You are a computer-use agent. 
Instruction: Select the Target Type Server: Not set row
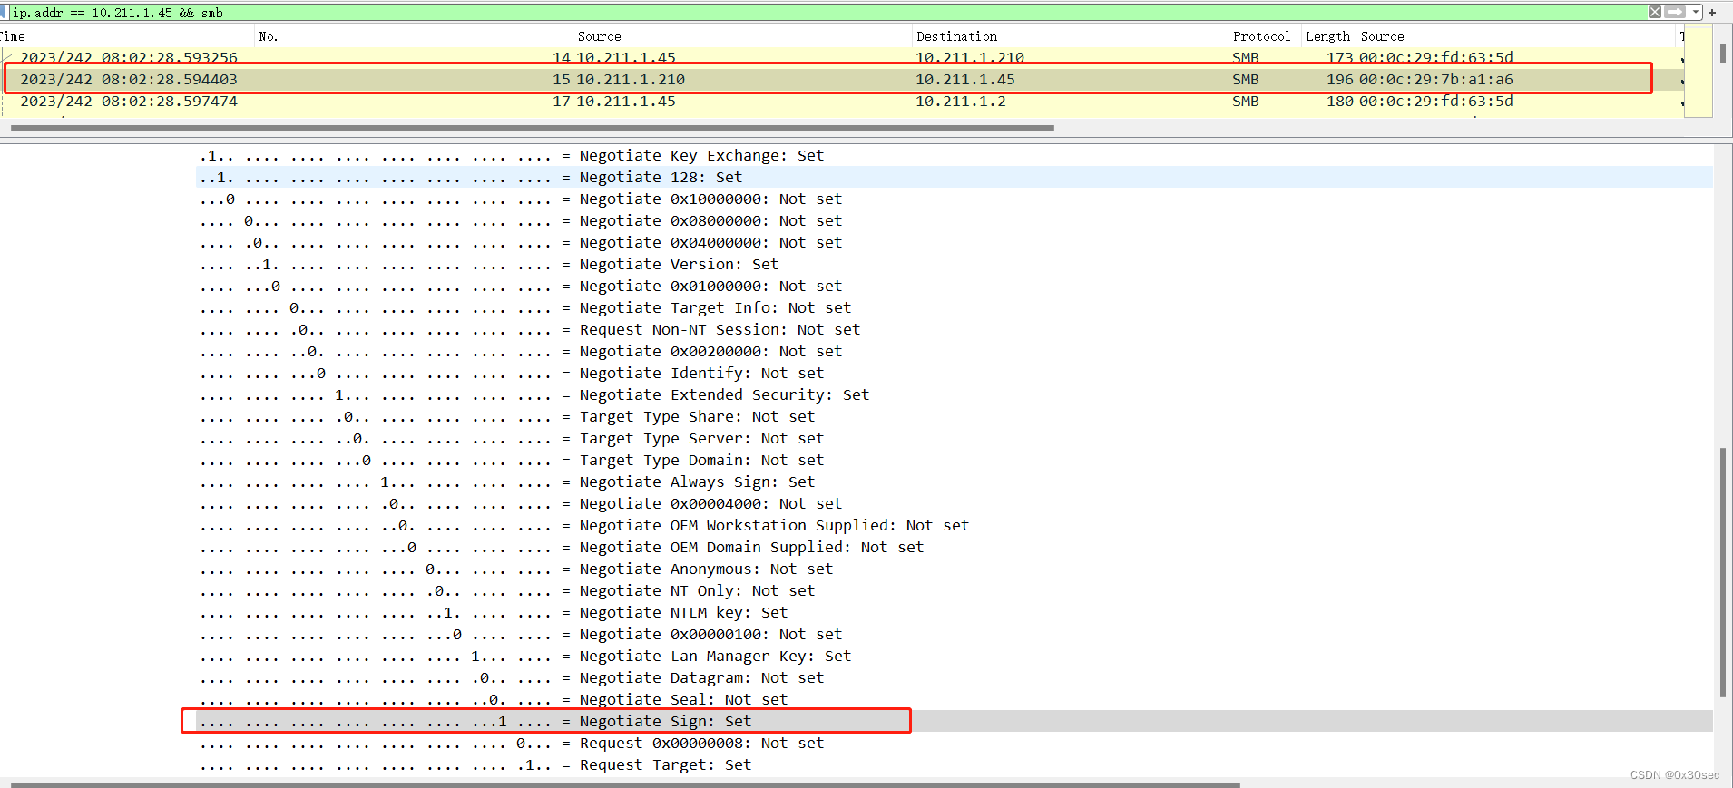coord(955,439)
